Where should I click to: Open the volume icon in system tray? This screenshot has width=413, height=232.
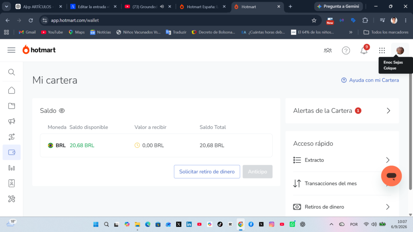click(374, 224)
